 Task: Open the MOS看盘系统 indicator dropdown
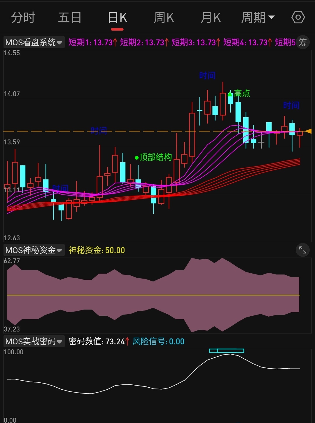(x=34, y=42)
